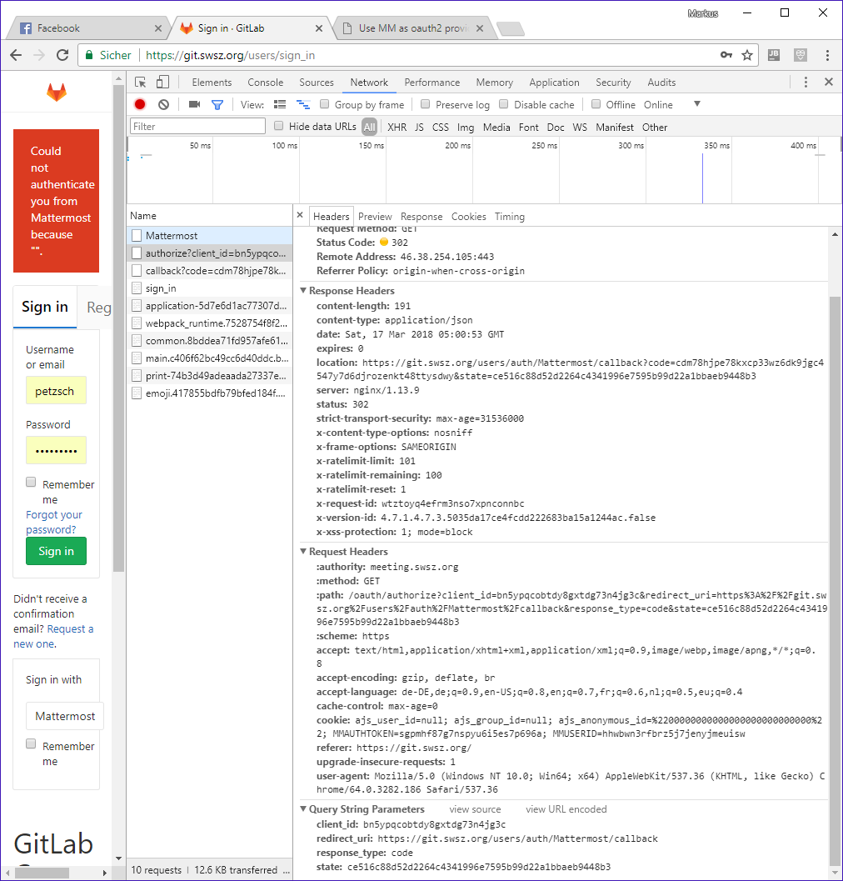Click the GitLab fox logo
Screen dimensions: 843x881
56,93
